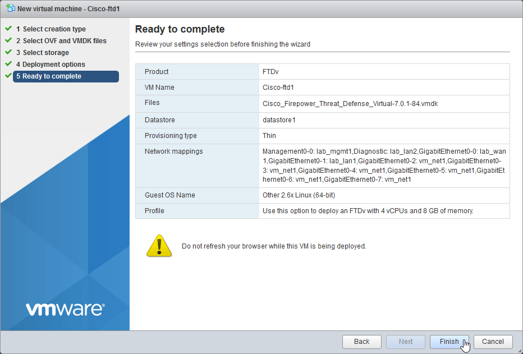Click the Provisioning type value Thin
Image resolution: width=523 pixels, height=354 pixels.
(x=269, y=136)
